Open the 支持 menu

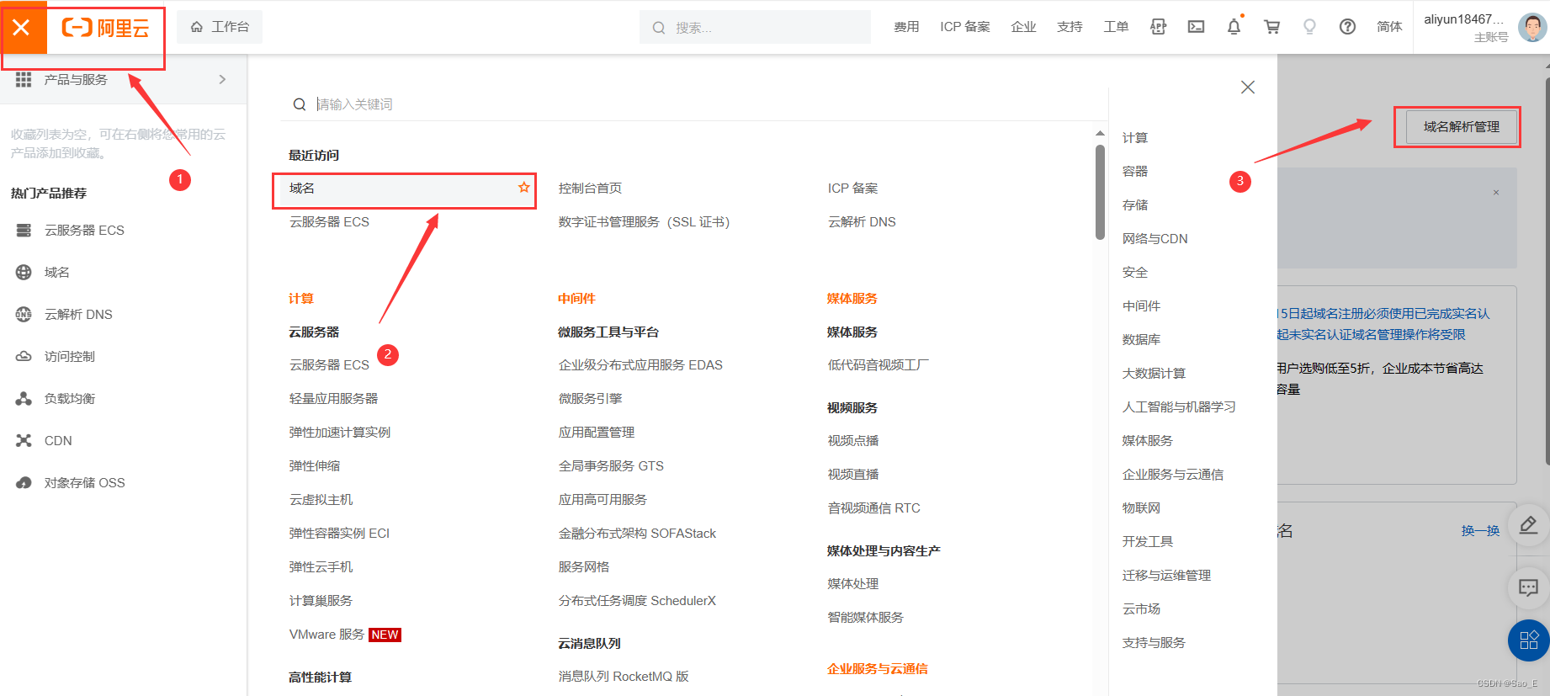(x=1070, y=27)
